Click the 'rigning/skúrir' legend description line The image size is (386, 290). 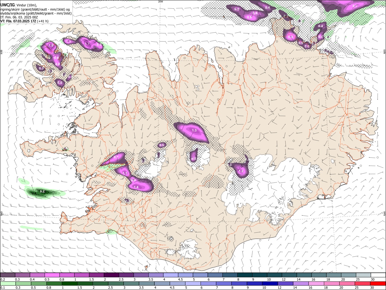(x=35, y=9)
